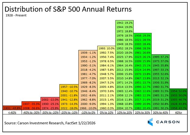Click the 2022: -18.0% cell

pos(68,108)
